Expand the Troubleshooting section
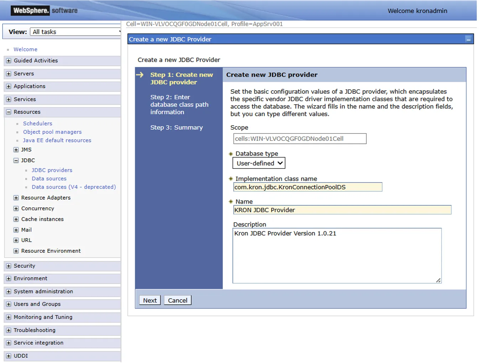This screenshot has width=479, height=363. tap(9, 330)
